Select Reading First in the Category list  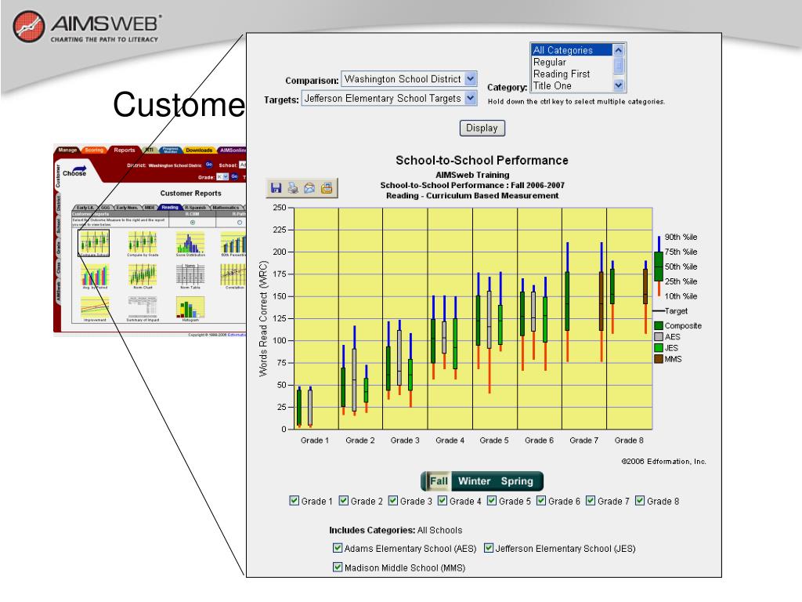pyautogui.click(x=571, y=74)
